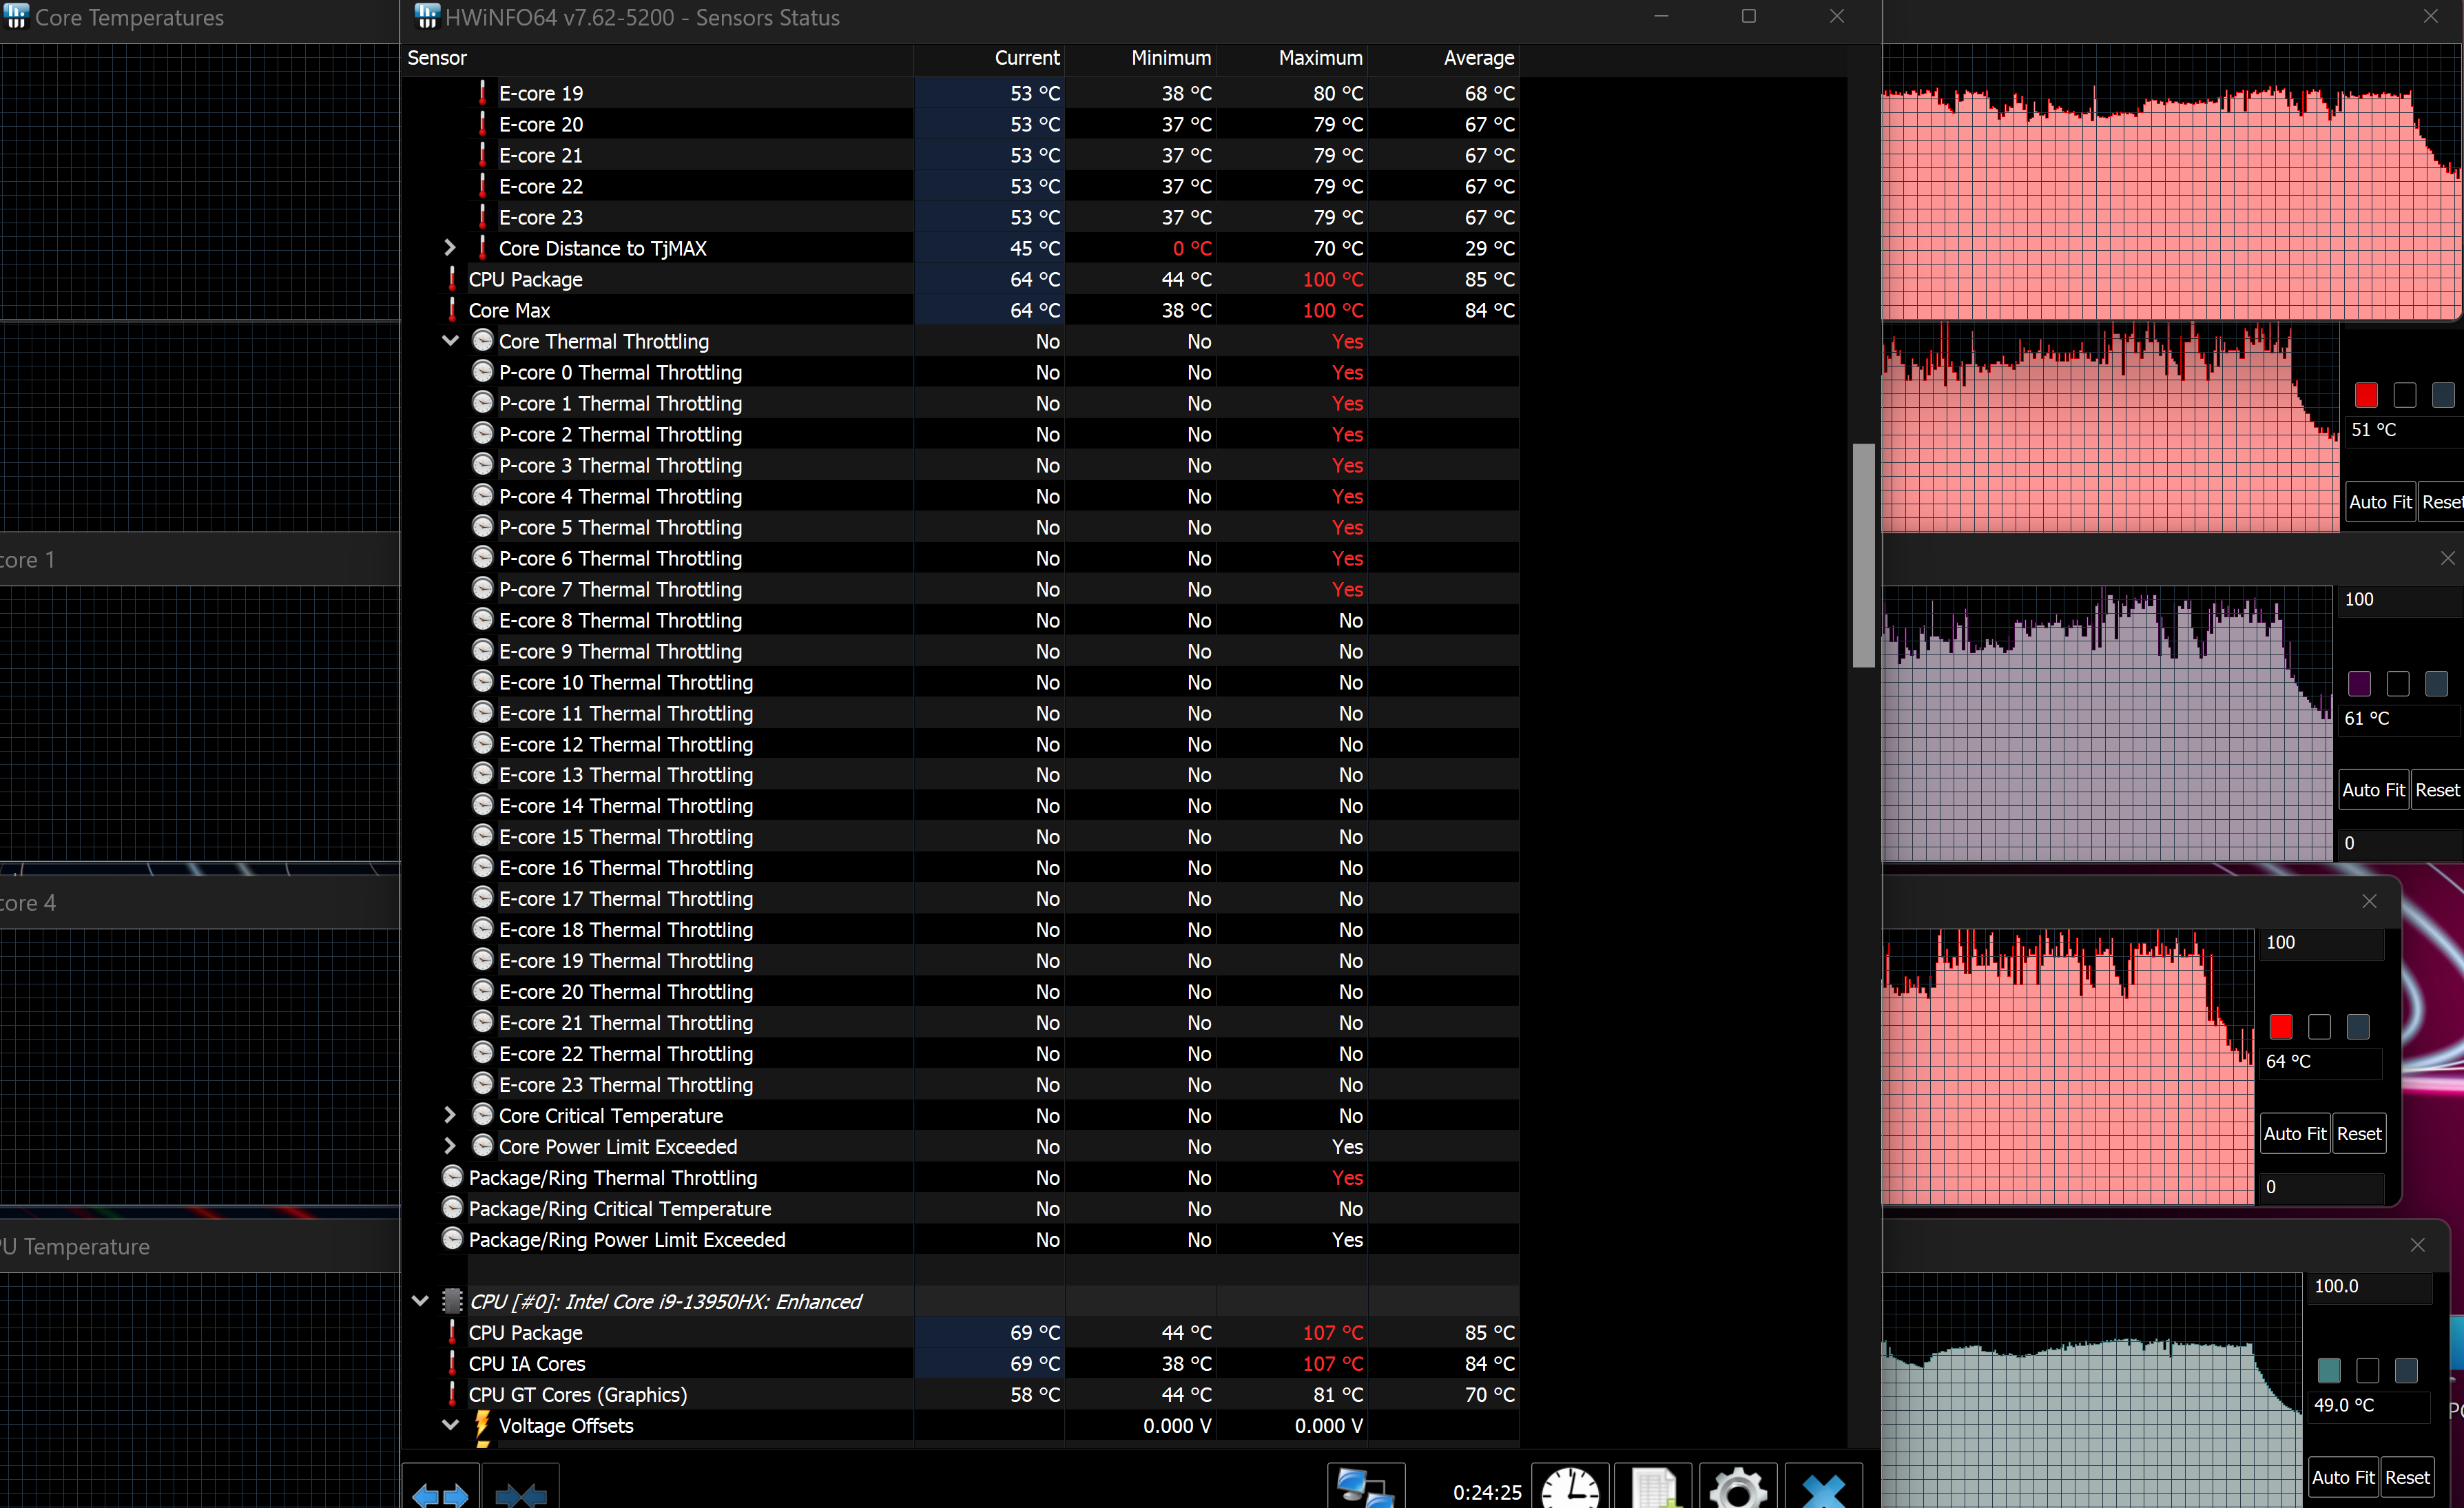Screen dimensions: 2464x1508
Task: Select the Package/Ring Thermal Throttling row label
Action: (613, 1177)
